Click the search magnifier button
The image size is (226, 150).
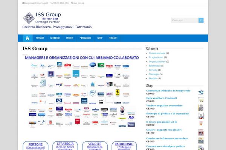point(201,20)
